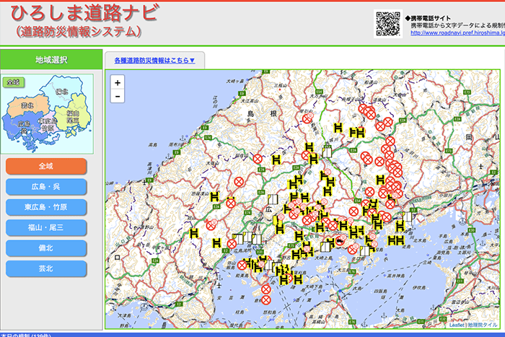Click the westernmost red closure marker on map
505x337 pixels.
coord(212,226)
